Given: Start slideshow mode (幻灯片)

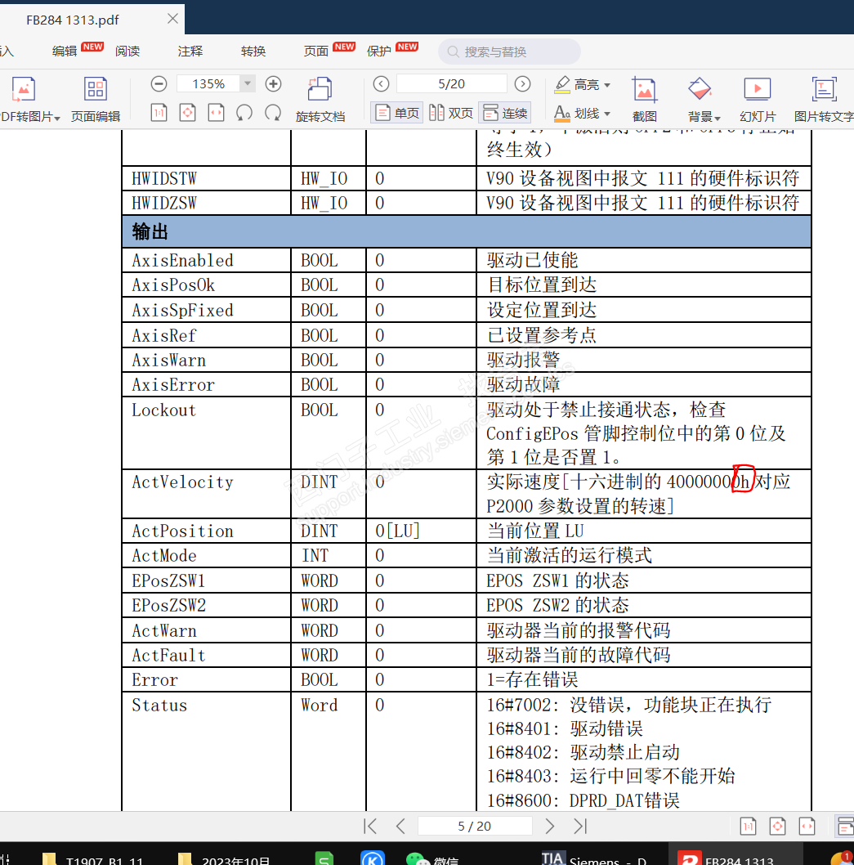Looking at the screenshot, I should point(758,99).
